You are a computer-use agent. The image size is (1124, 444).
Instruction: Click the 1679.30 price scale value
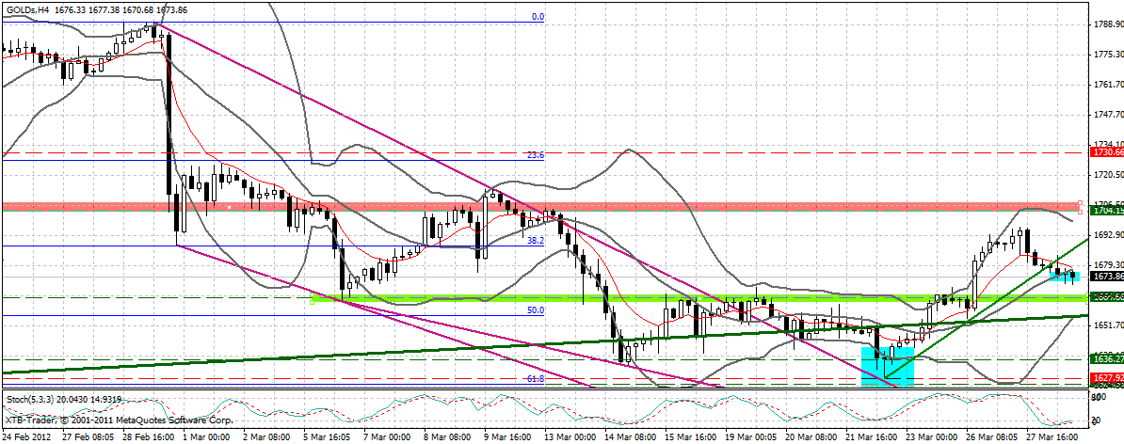(1107, 265)
